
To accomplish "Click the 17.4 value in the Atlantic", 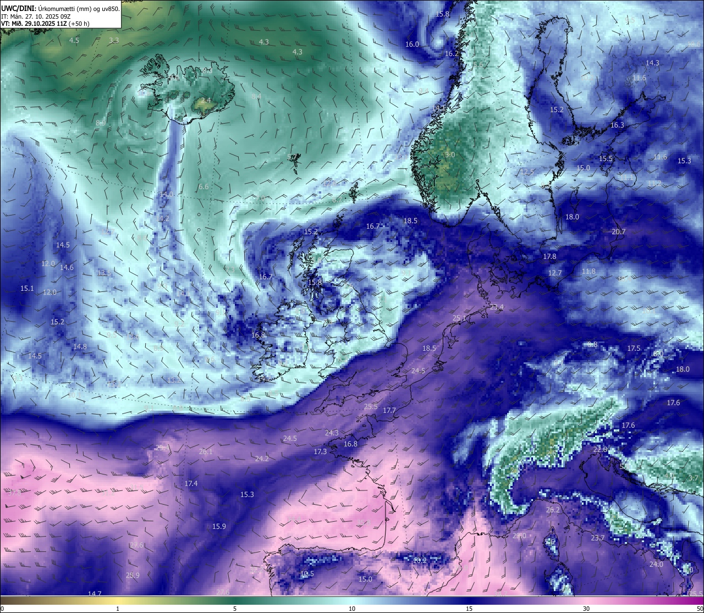I will pos(191,484).
